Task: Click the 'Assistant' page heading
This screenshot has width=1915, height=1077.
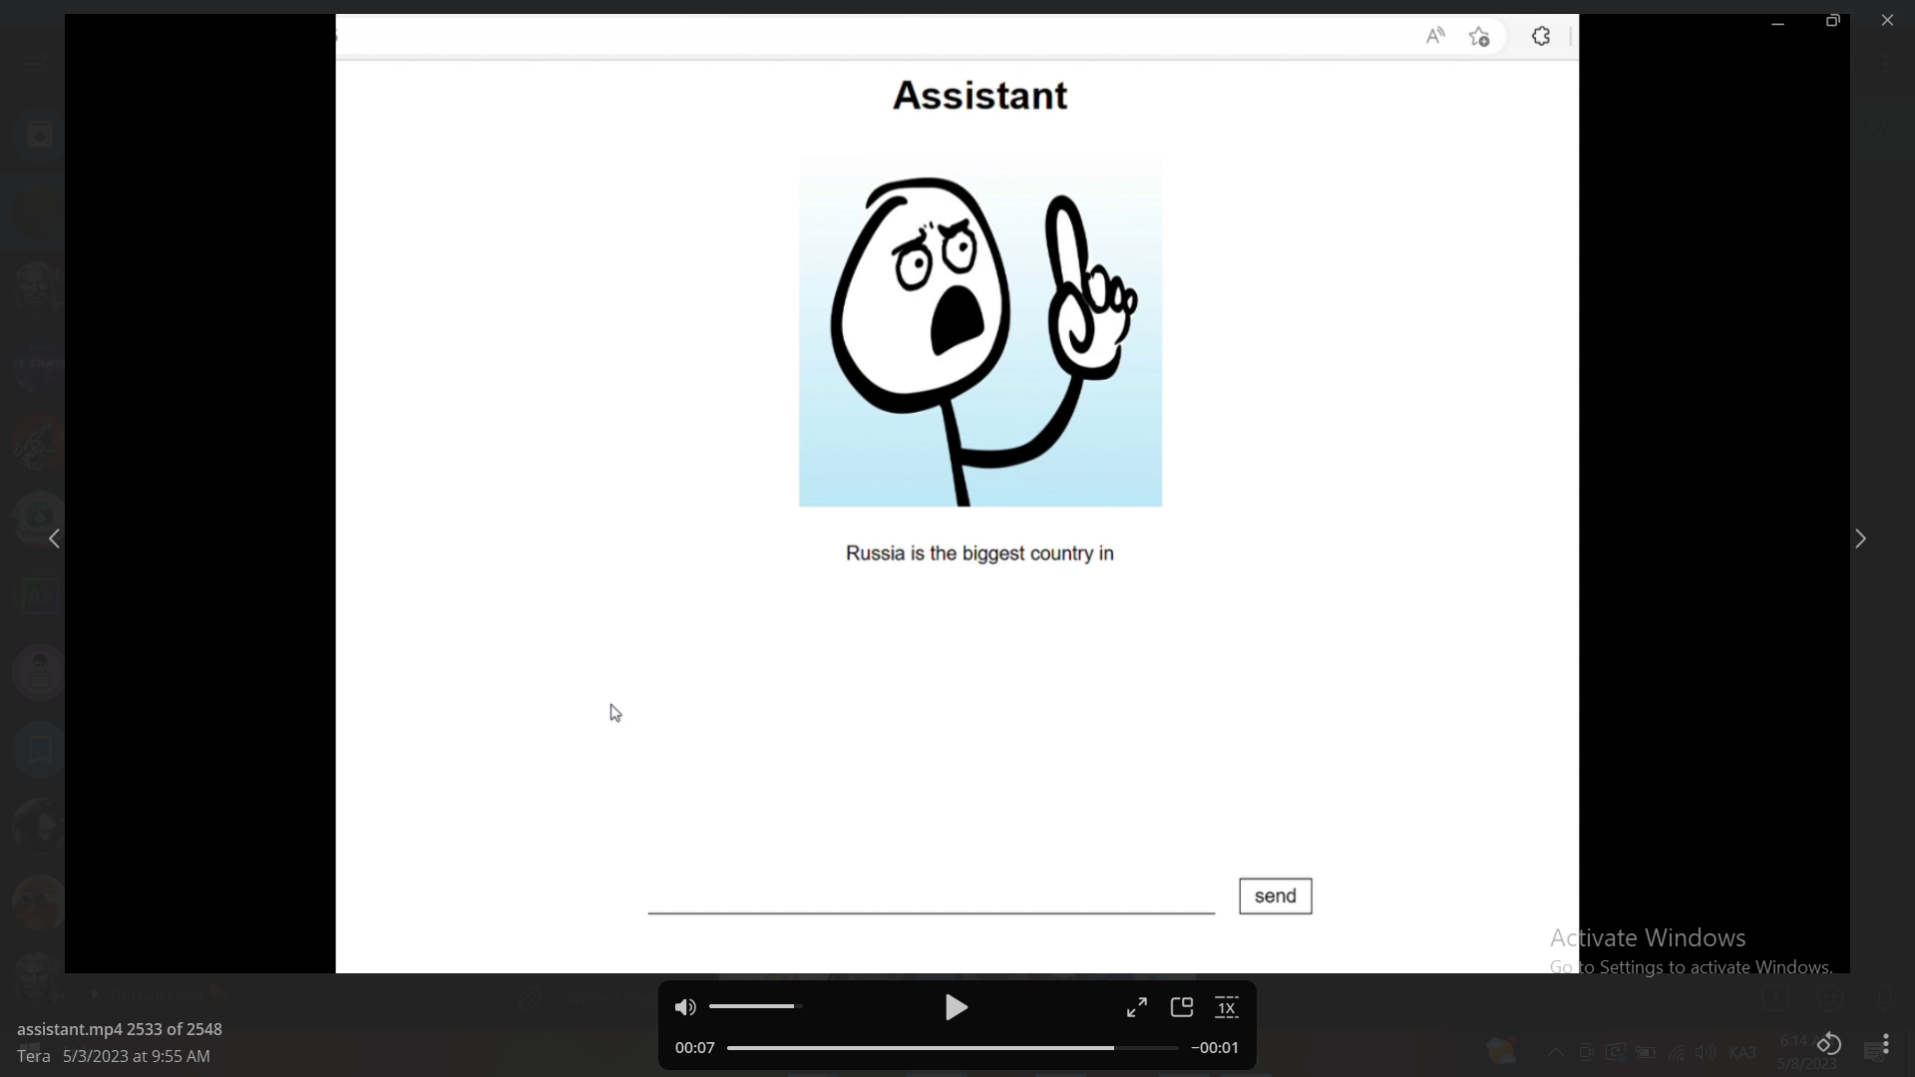Action: (x=980, y=96)
